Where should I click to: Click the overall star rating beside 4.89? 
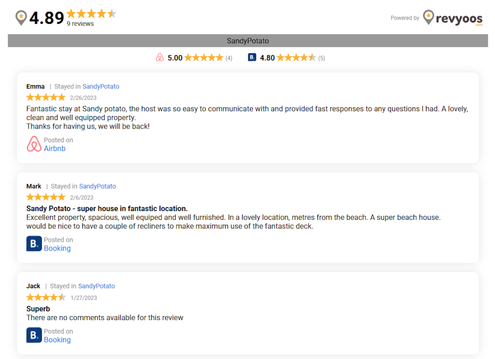91,14
